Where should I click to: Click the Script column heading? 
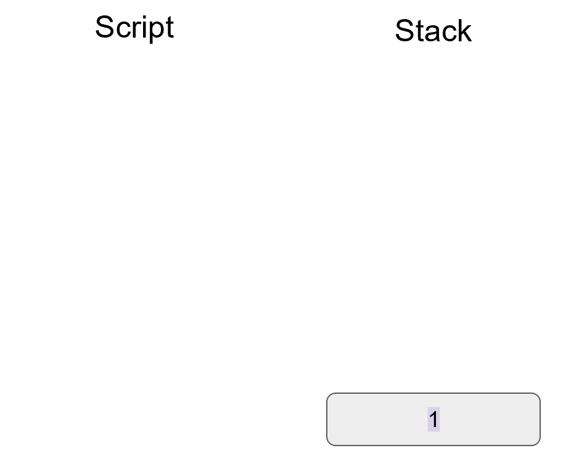[x=134, y=28]
